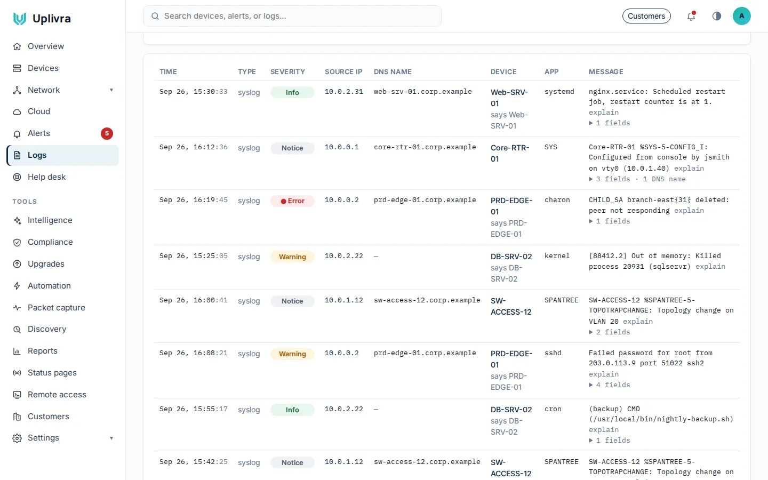Click the Help desk lifebuoy icon
Screen dimensions: 768x480
17,177
